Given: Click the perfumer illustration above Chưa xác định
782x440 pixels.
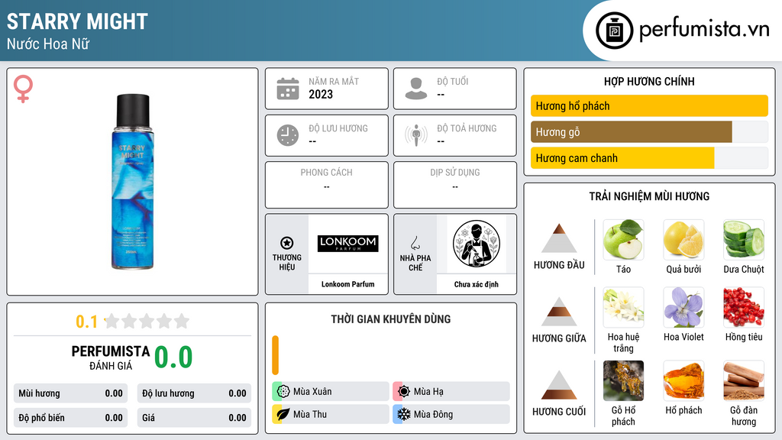Looking at the screenshot, I should coord(477,244).
